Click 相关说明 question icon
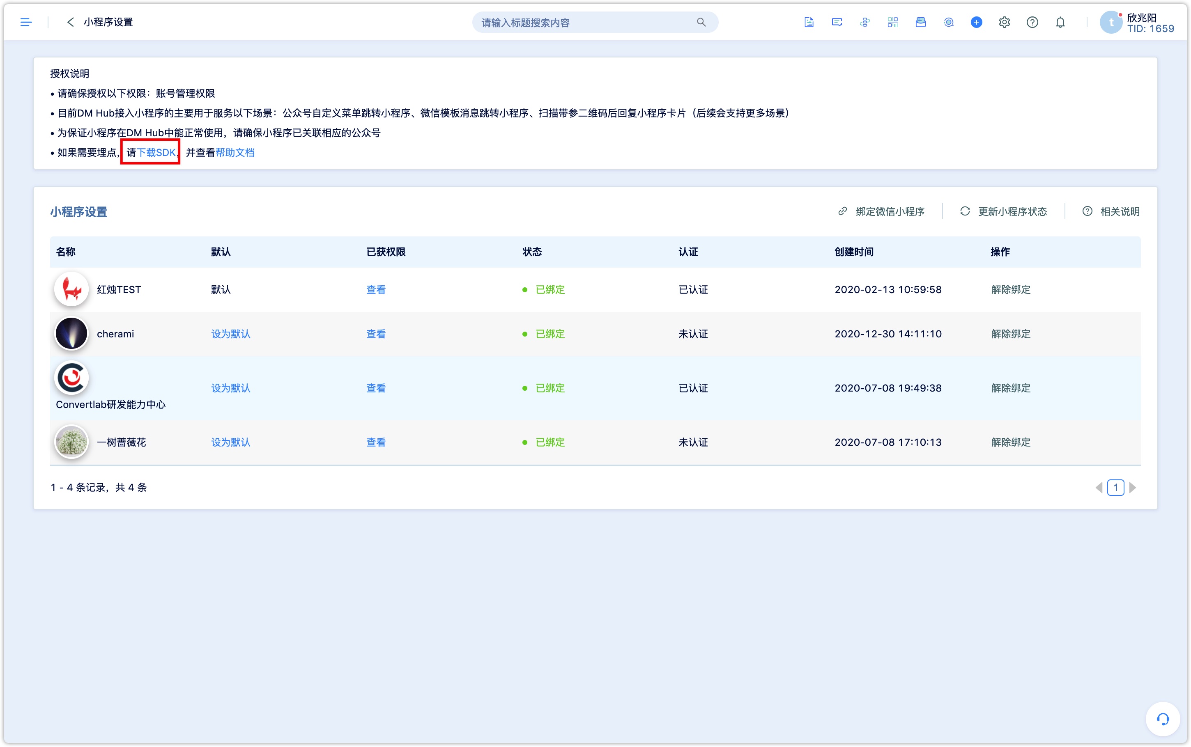The height and width of the screenshot is (747, 1191). pos(1087,211)
